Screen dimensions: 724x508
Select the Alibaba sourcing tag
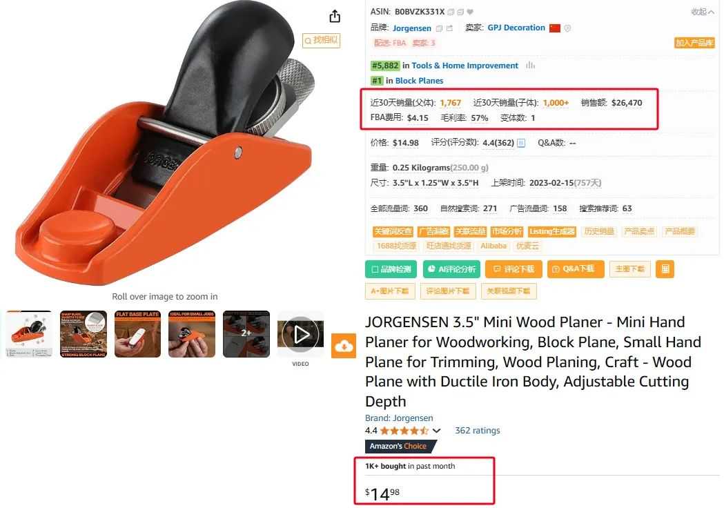493,246
